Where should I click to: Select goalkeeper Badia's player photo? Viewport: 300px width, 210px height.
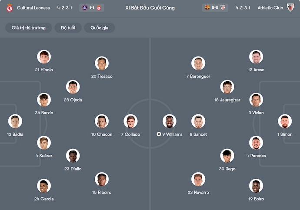click(x=15, y=121)
